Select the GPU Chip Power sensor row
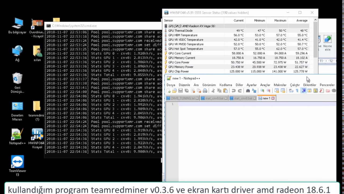This screenshot has height=194, width=344. (236, 71)
